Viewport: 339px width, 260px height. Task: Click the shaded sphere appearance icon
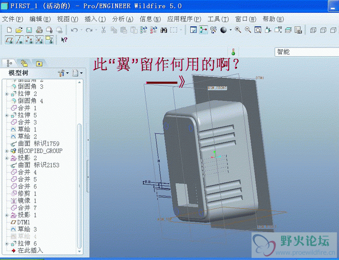pos(223,30)
